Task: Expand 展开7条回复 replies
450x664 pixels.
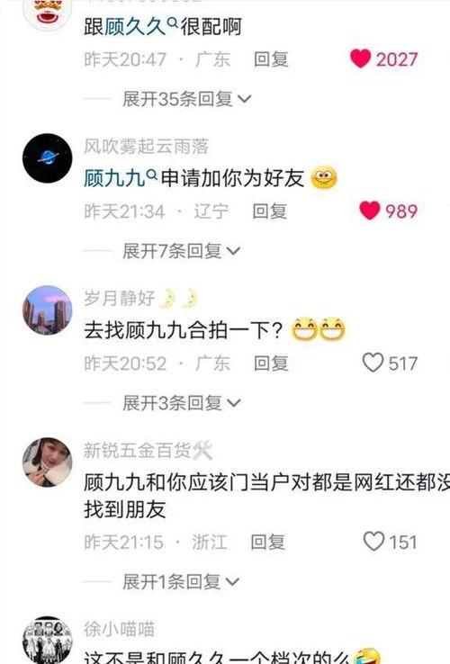Action: (x=182, y=251)
